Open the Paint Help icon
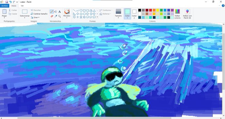The image size is (225, 119). pyautogui.click(x=223, y=6)
